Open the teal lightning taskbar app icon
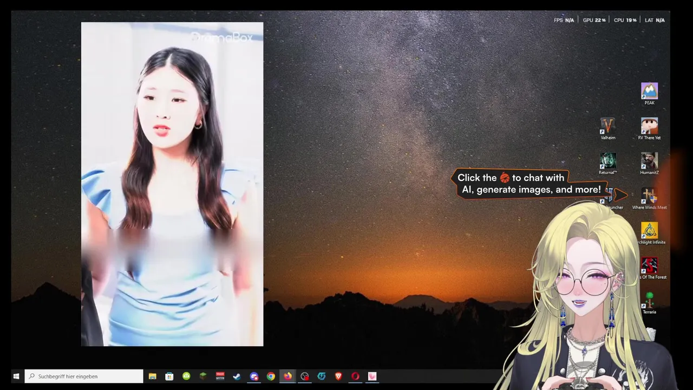693x390 pixels. pos(322,376)
